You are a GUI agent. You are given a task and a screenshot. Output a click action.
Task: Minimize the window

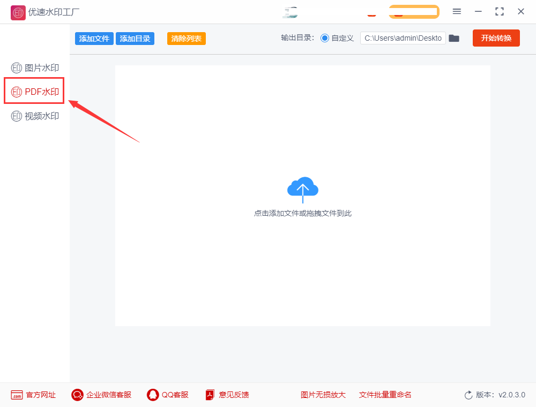pos(478,11)
